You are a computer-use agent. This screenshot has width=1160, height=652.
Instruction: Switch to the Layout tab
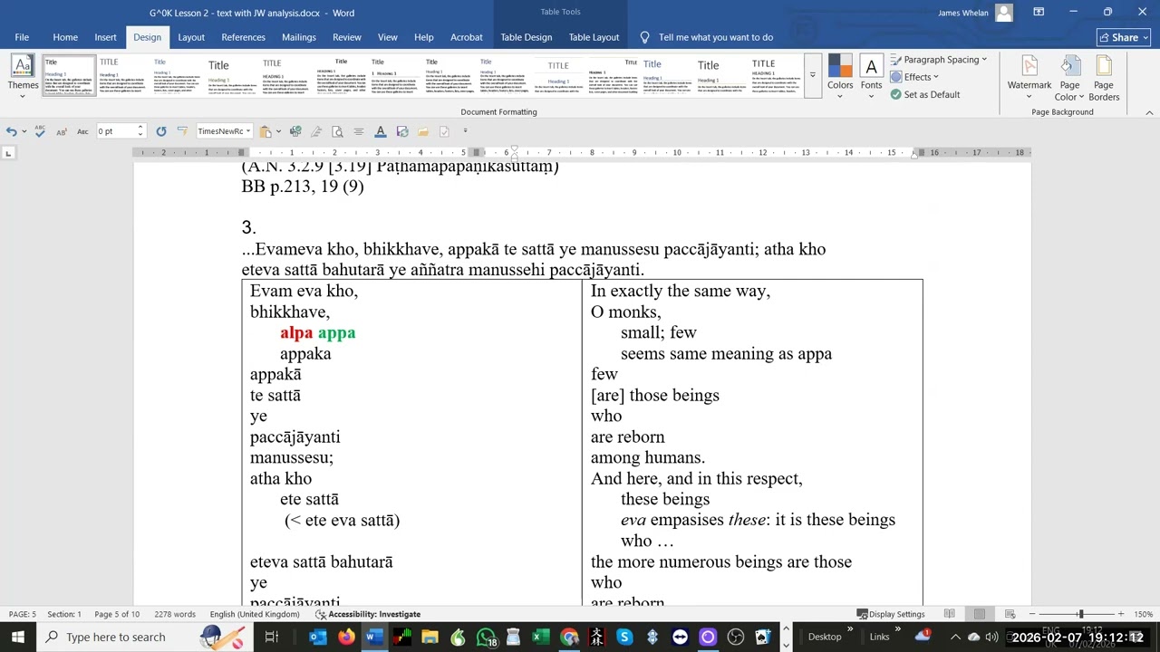[191, 37]
